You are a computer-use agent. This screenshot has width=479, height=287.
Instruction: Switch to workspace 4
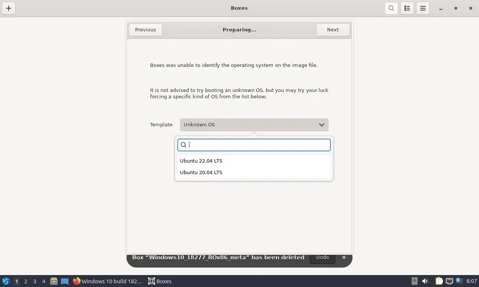click(43, 281)
